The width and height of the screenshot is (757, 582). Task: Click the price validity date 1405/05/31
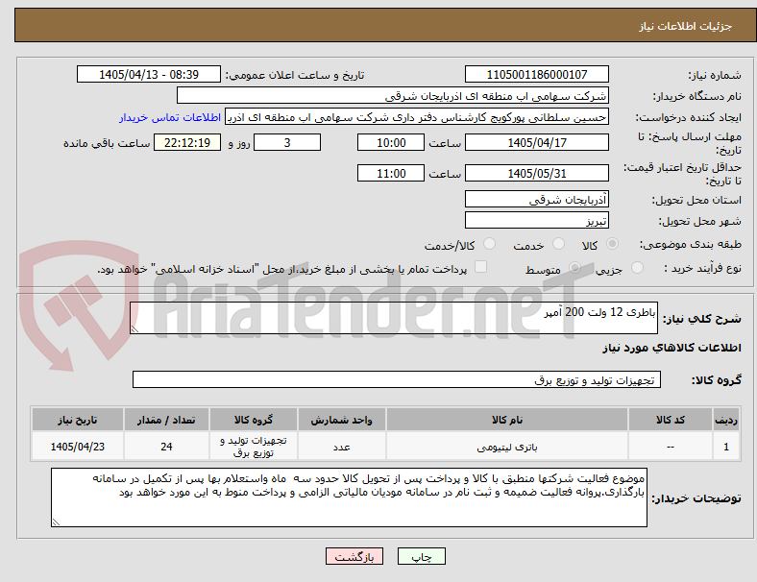pyautogui.click(x=536, y=173)
